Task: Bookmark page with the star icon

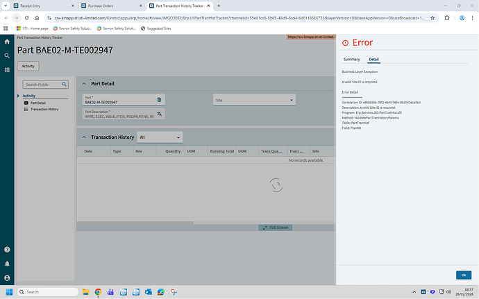Action: point(432,18)
